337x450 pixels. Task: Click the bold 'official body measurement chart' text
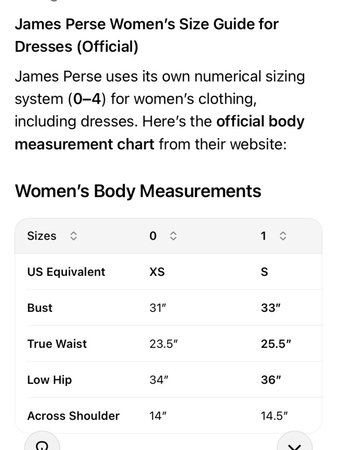[159, 133]
